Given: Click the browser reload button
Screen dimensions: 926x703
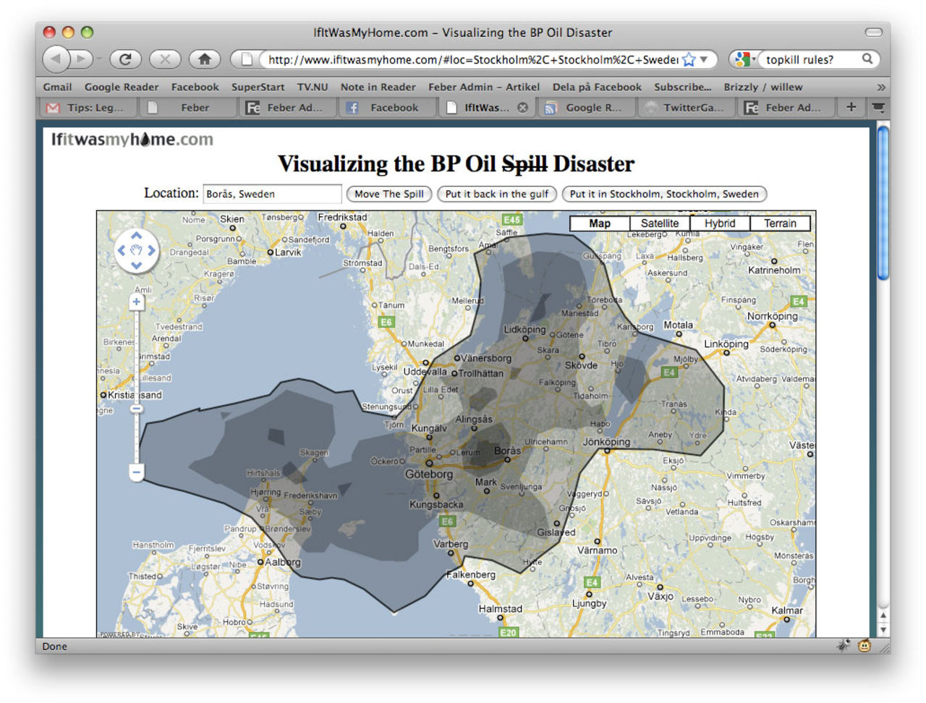Looking at the screenshot, I should point(124,59).
